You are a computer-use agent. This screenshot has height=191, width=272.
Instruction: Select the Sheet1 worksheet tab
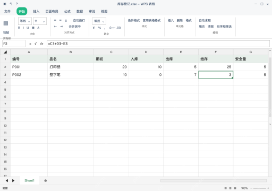pos(29,180)
